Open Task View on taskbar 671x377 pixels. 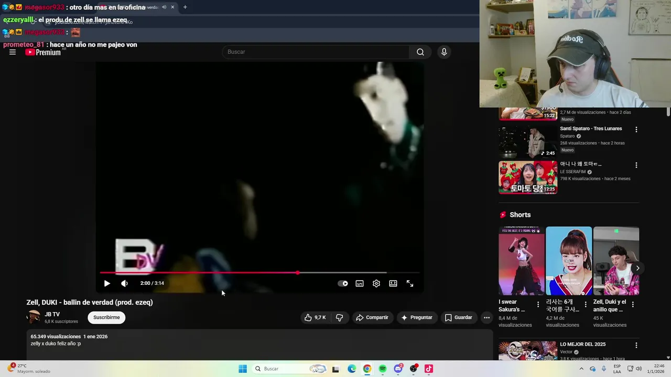coord(335,369)
